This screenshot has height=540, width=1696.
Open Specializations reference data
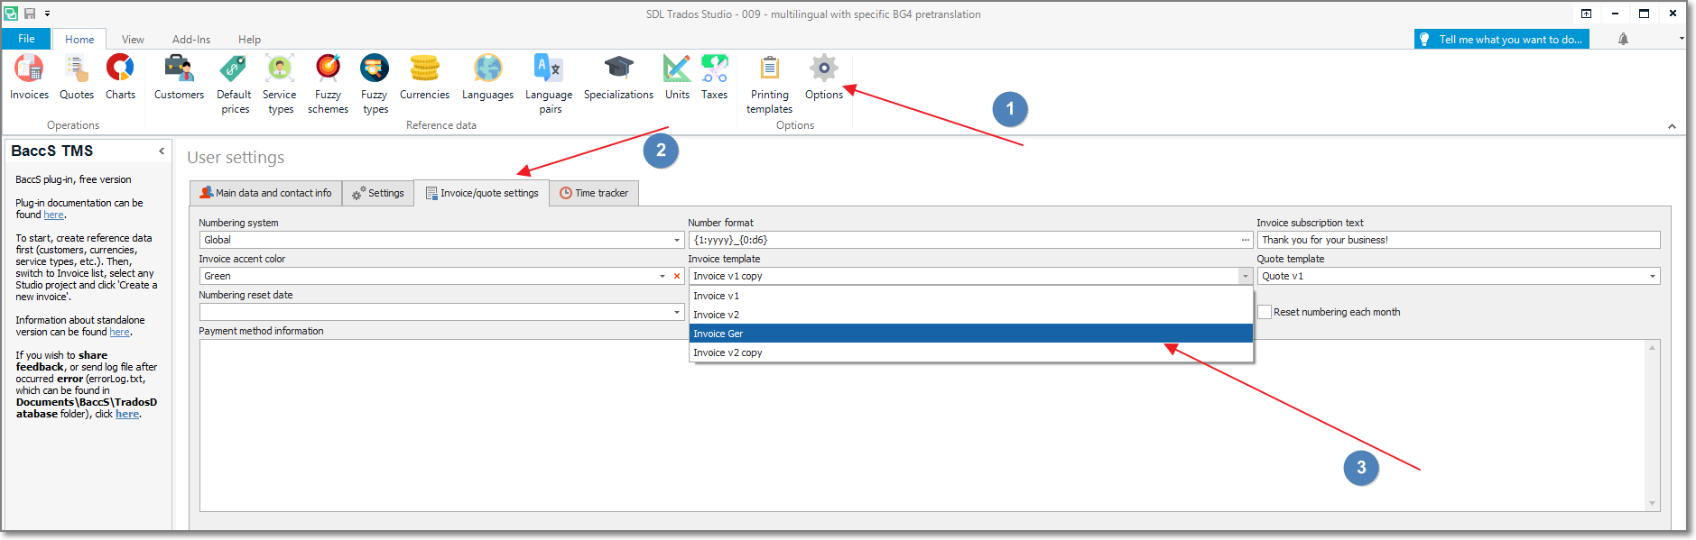tap(618, 78)
